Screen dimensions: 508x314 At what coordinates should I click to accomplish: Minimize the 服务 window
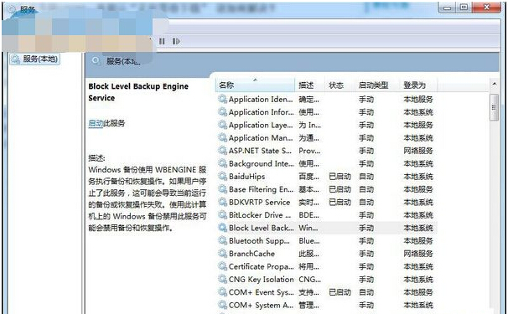click(x=448, y=8)
